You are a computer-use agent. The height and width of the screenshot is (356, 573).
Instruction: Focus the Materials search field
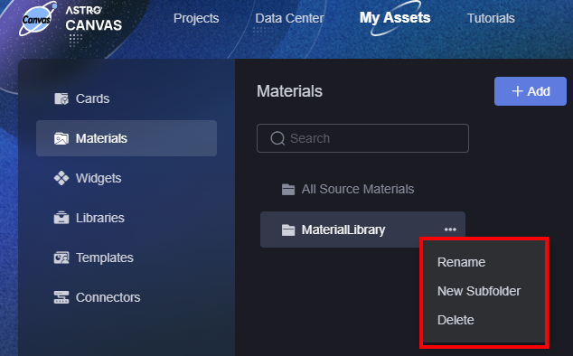click(x=363, y=138)
